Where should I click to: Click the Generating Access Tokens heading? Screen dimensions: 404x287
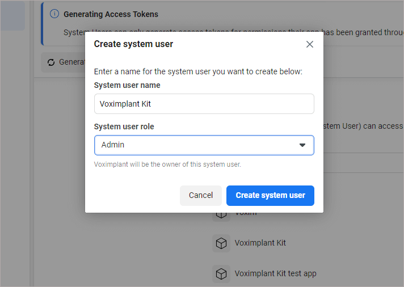click(x=111, y=14)
